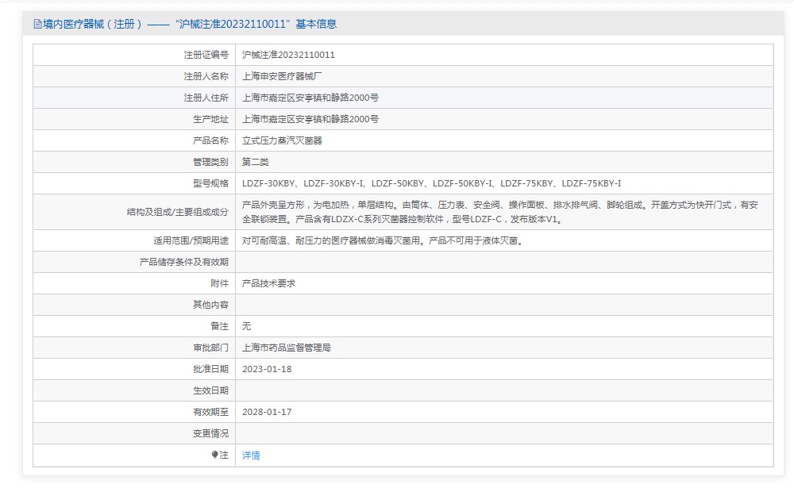The height and width of the screenshot is (492, 794).
Task: Click the 型号规格 label
Action: click(210, 183)
